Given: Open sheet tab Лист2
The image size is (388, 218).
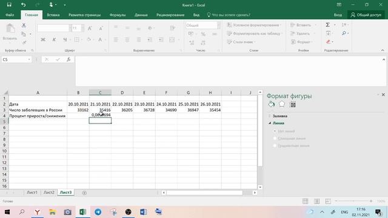Looking at the screenshot, I should [48, 193].
